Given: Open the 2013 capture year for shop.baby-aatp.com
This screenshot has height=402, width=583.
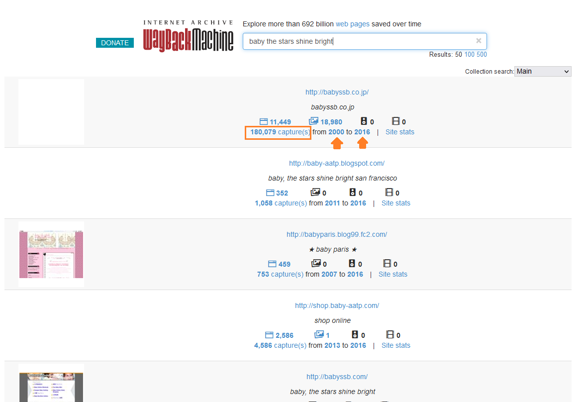Looking at the screenshot, I should (x=332, y=345).
